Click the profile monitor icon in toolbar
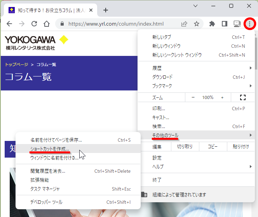 tap(237, 24)
